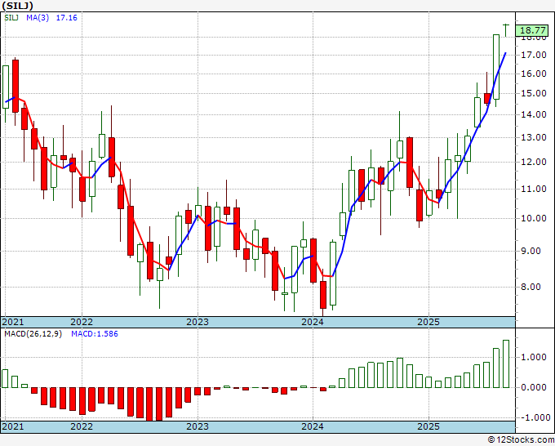Click the 9.00 price axis label
Screen dimensions: 555x446
click(531, 251)
